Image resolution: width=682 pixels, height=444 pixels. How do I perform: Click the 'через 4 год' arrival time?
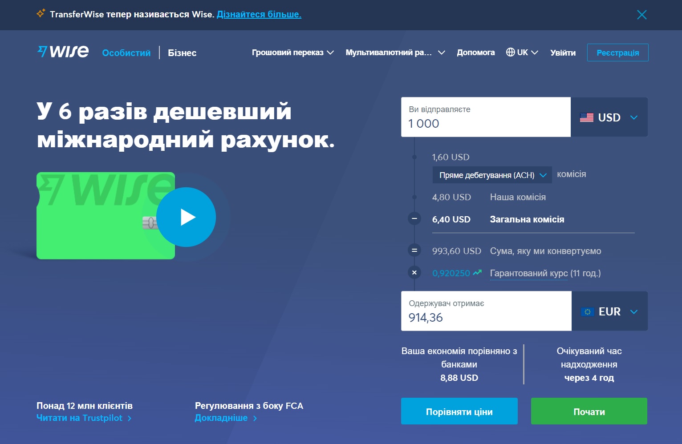(589, 378)
